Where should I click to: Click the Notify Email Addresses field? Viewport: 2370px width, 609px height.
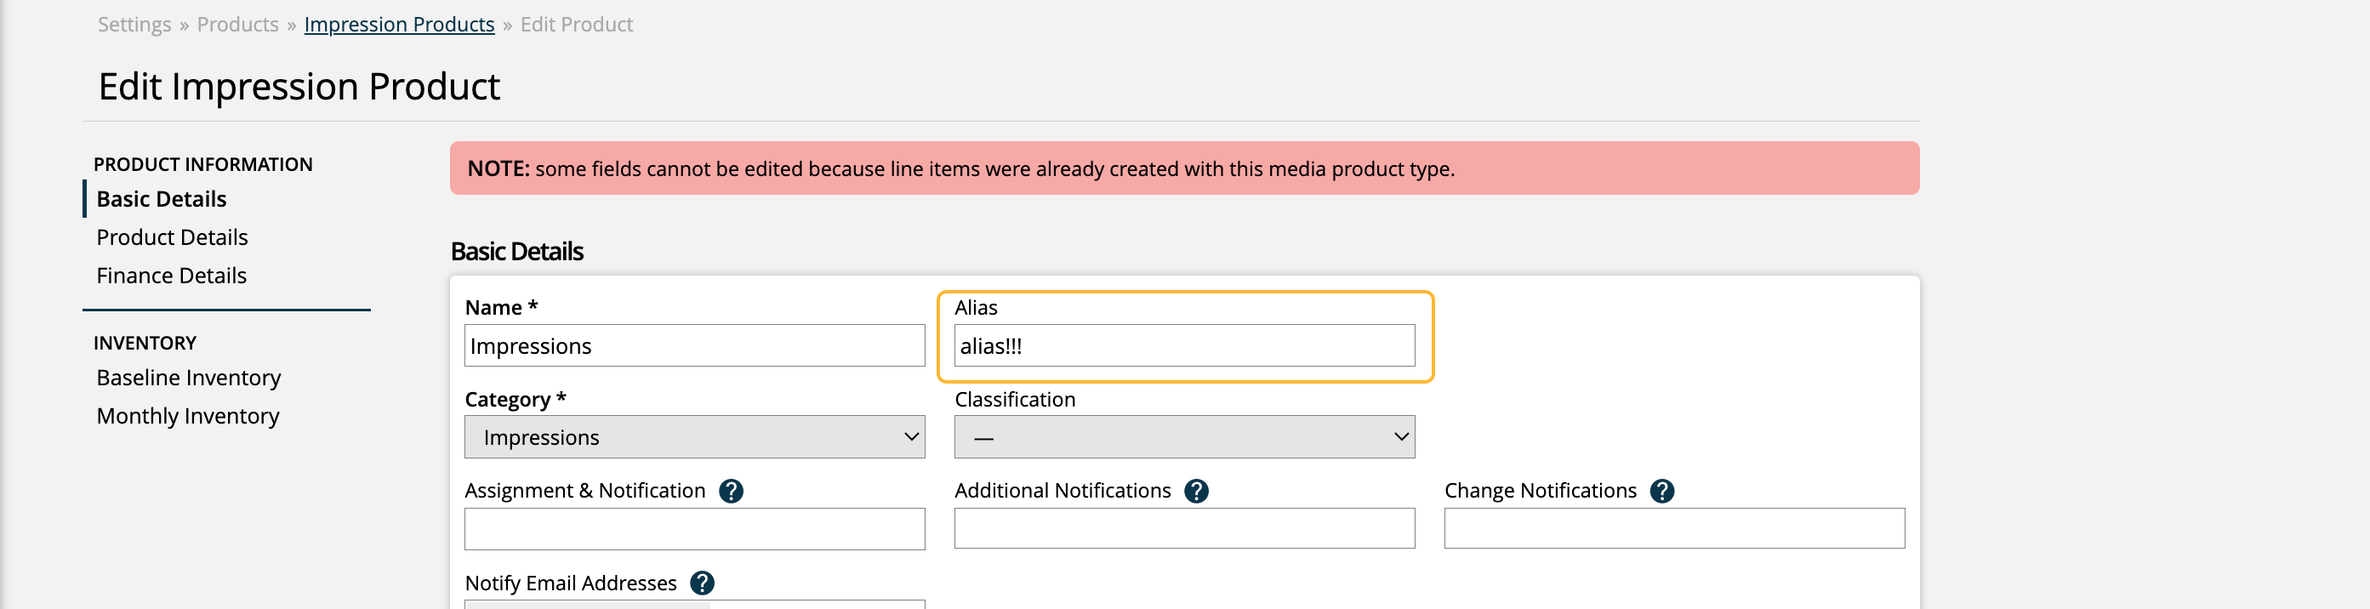[x=693, y=604]
